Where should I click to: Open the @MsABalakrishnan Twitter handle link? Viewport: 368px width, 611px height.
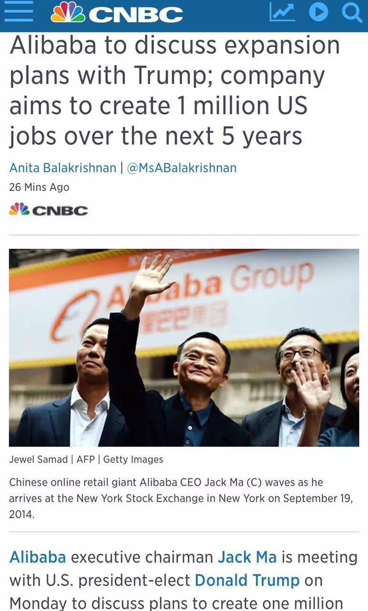(182, 168)
